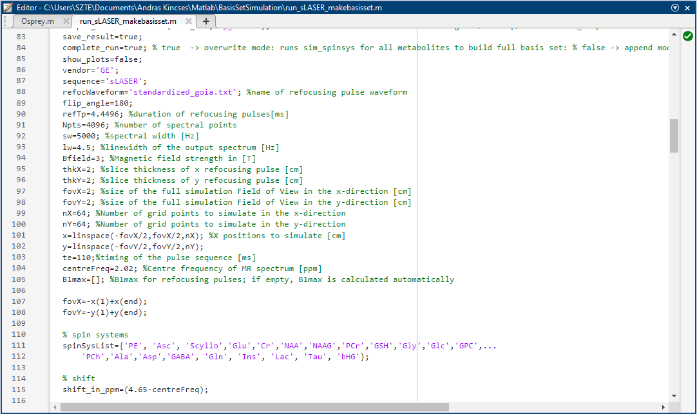Click the horizontal scrollbar right arrow

[x=663, y=407]
